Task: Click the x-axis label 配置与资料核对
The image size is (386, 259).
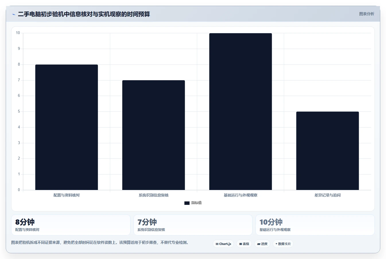Action: [x=67, y=195]
